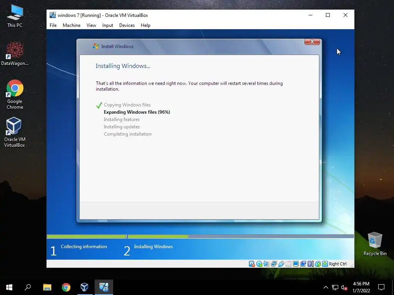Minimize the VirtualBox window

tap(311, 15)
